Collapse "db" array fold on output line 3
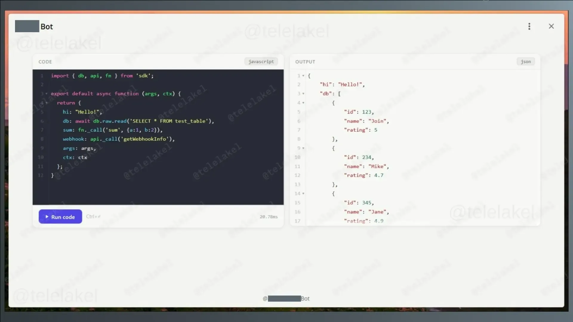 pyautogui.click(x=303, y=94)
